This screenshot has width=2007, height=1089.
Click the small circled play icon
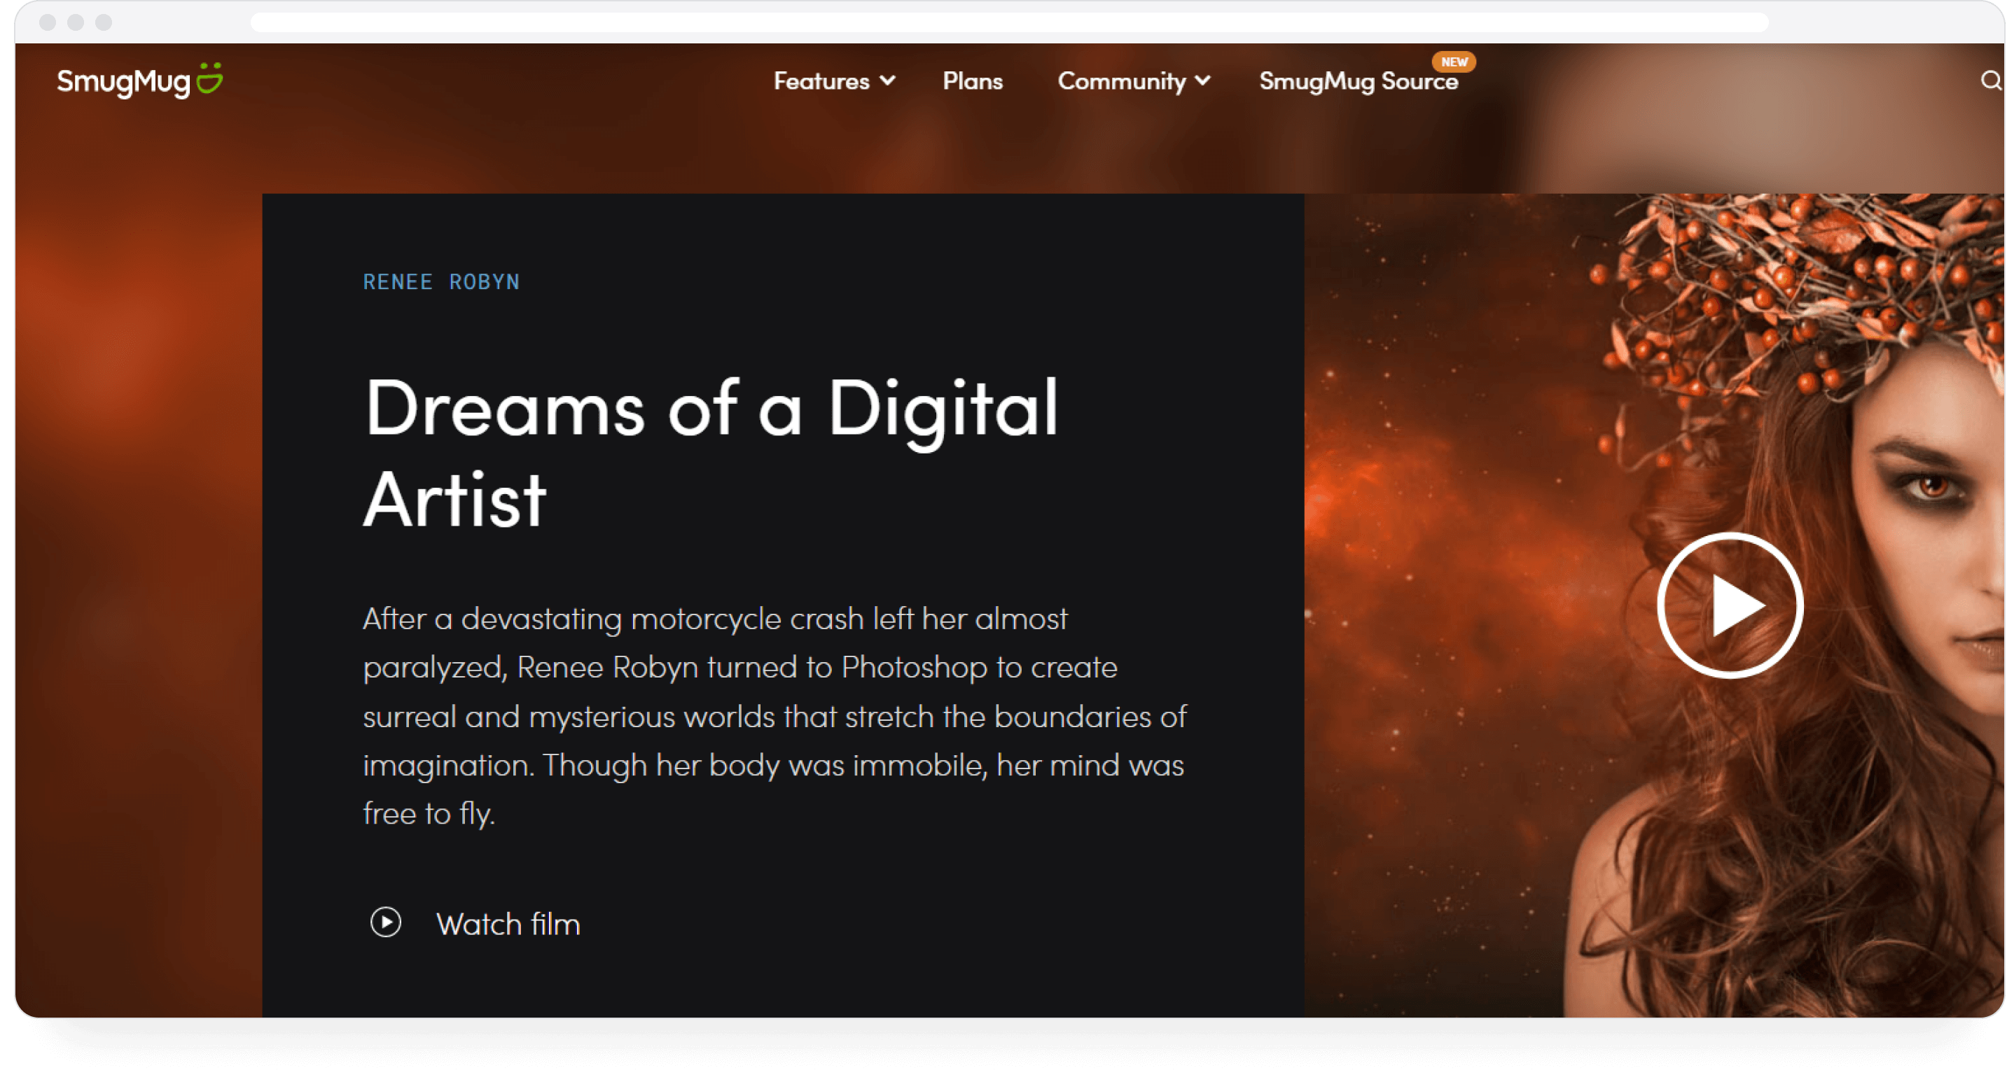pos(386,922)
